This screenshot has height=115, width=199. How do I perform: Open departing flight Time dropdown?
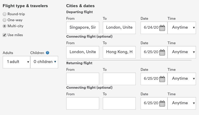pyautogui.click(x=182, y=28)
